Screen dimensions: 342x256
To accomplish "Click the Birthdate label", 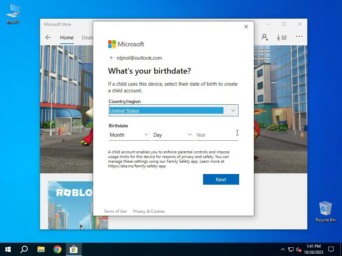I will pos(118,126).
